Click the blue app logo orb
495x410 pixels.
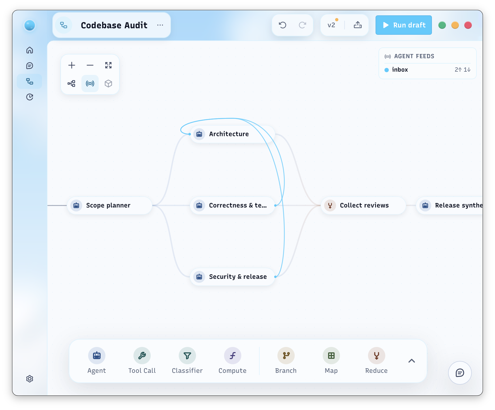(x=30, y=25)
